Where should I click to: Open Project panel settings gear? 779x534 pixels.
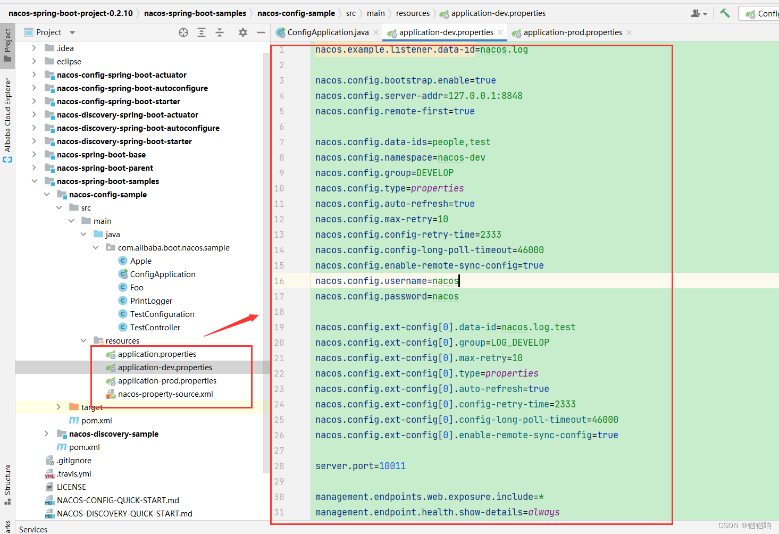click(x=243, y=32)
